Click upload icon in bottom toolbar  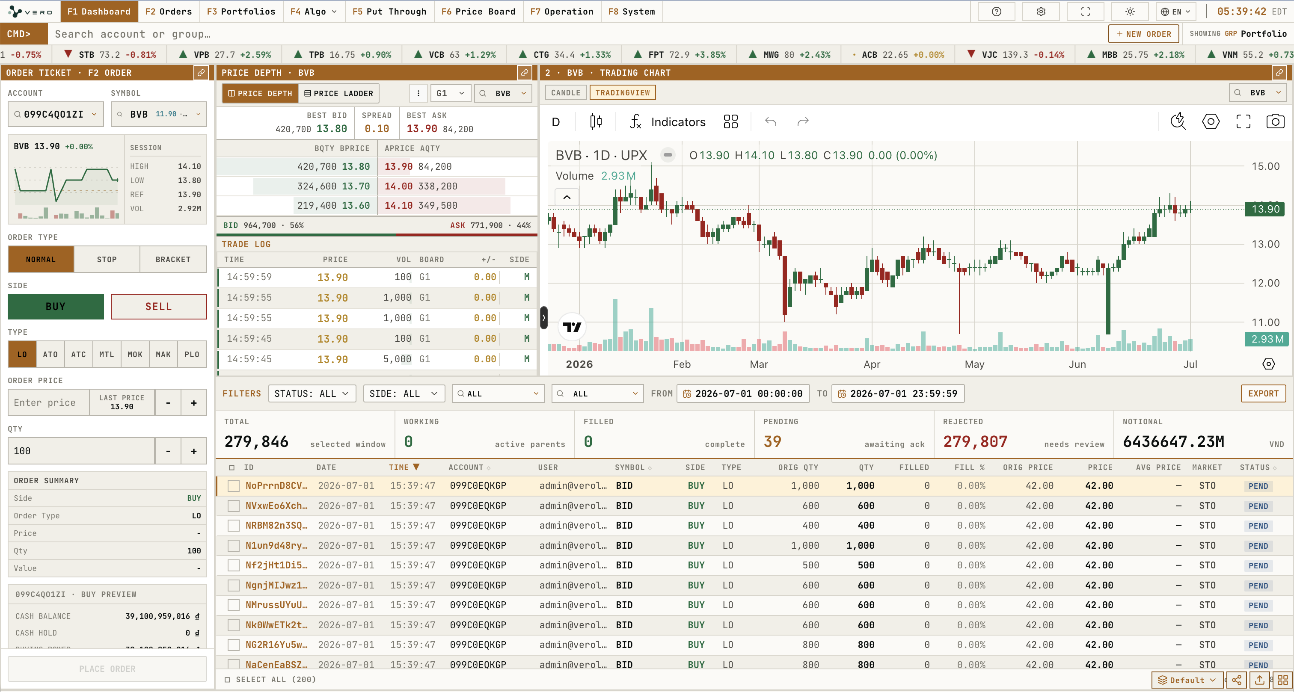pos(1260,680)
